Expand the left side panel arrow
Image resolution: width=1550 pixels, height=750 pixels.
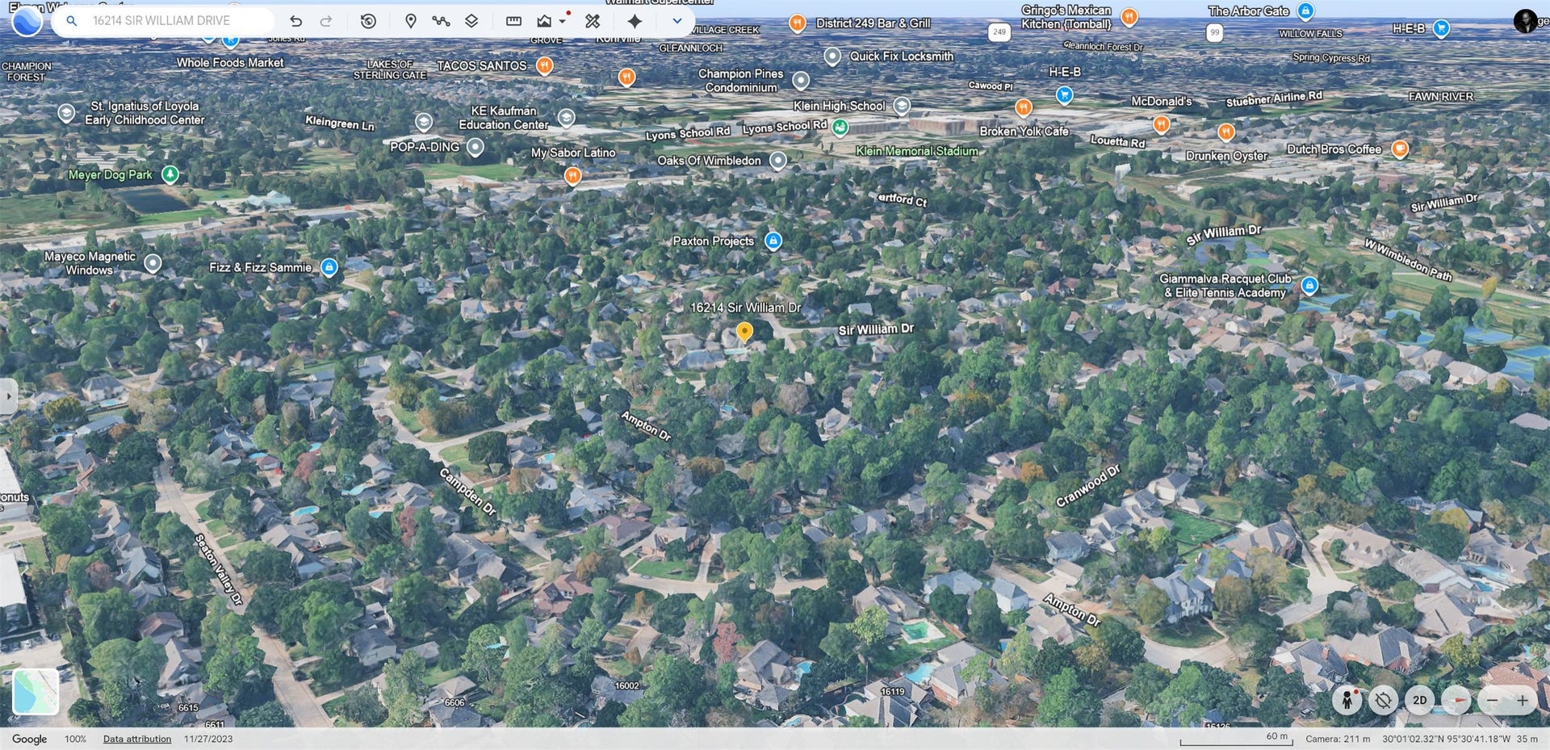8,396
